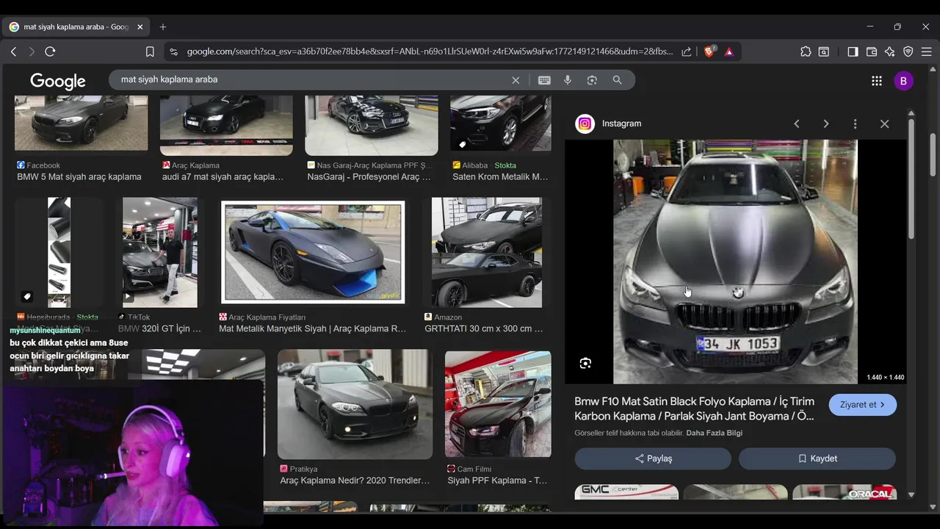Open the Brave Wallet icon

pos(872,51)
